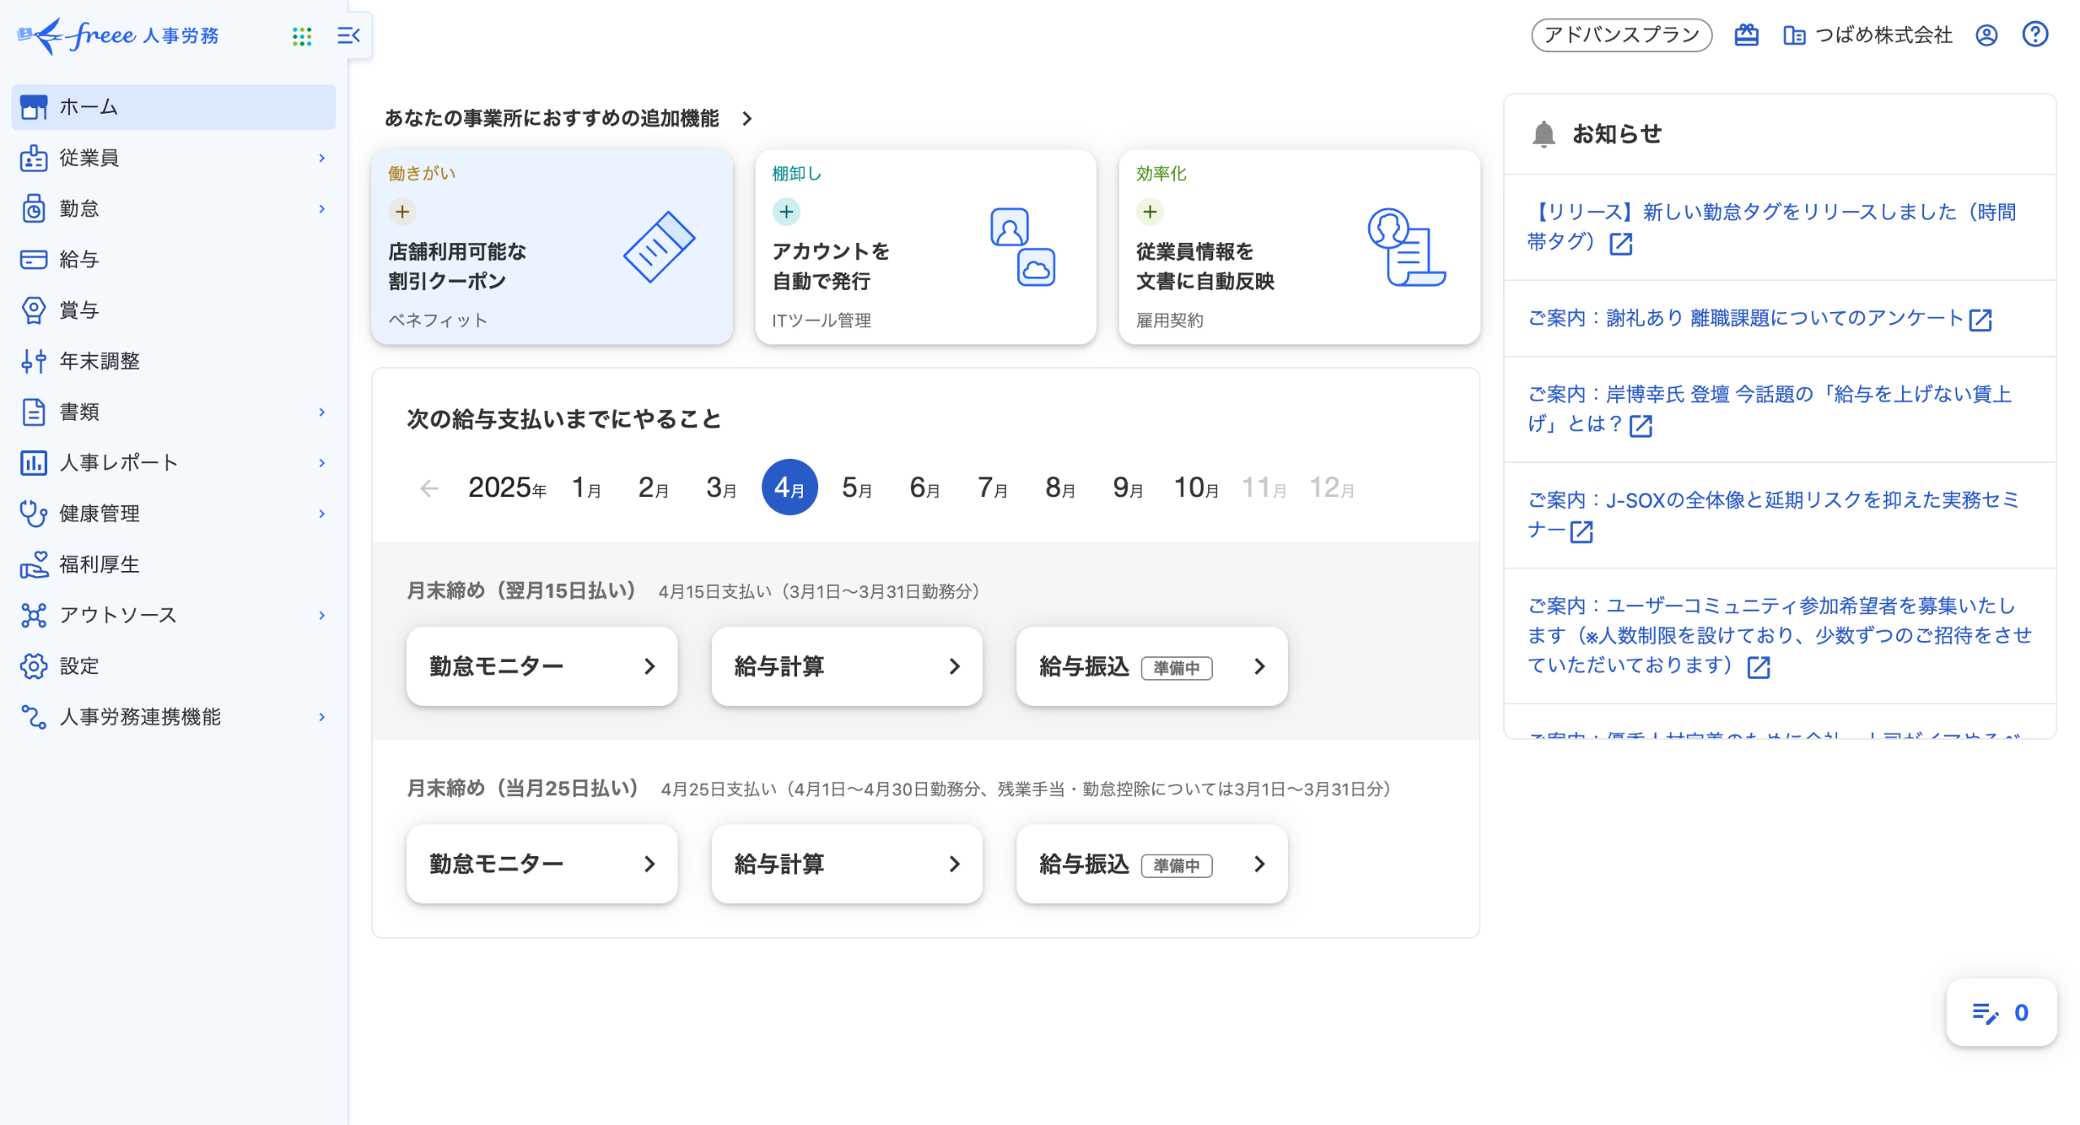Expand the 人事レポート sidebar submenu
Viewport: 2080px width, 1125px height.
click(x=322, y=462)
